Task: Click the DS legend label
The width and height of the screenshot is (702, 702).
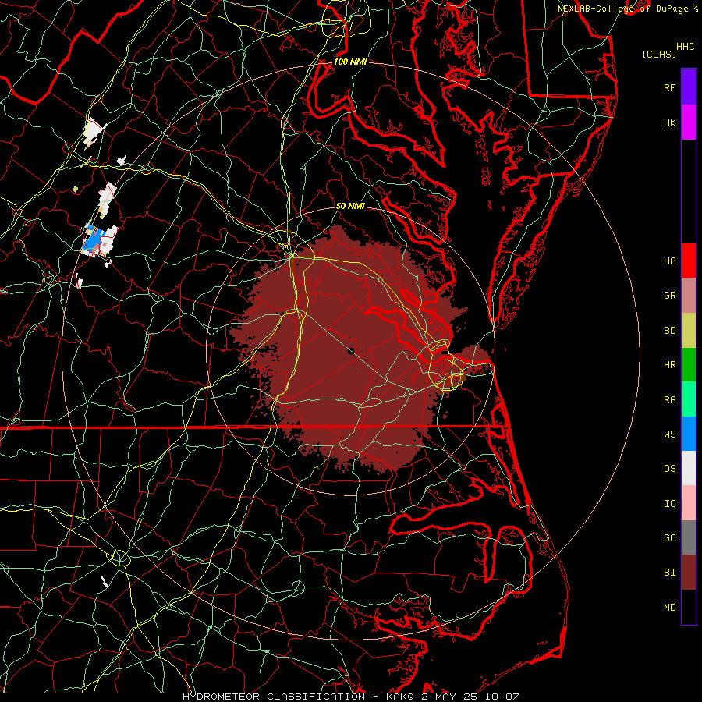Action: point(670,468)
